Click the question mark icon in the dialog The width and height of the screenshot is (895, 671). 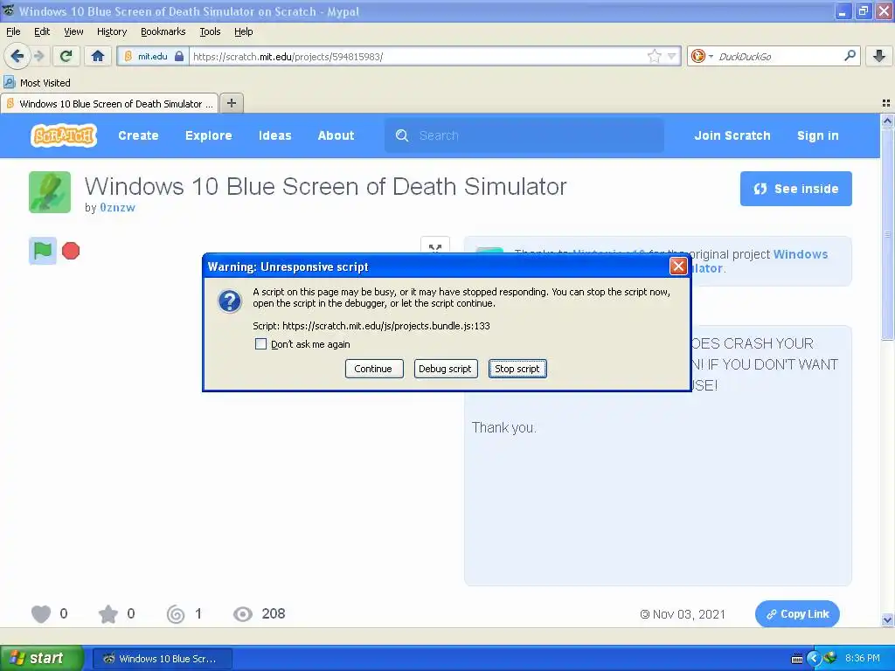230,301
